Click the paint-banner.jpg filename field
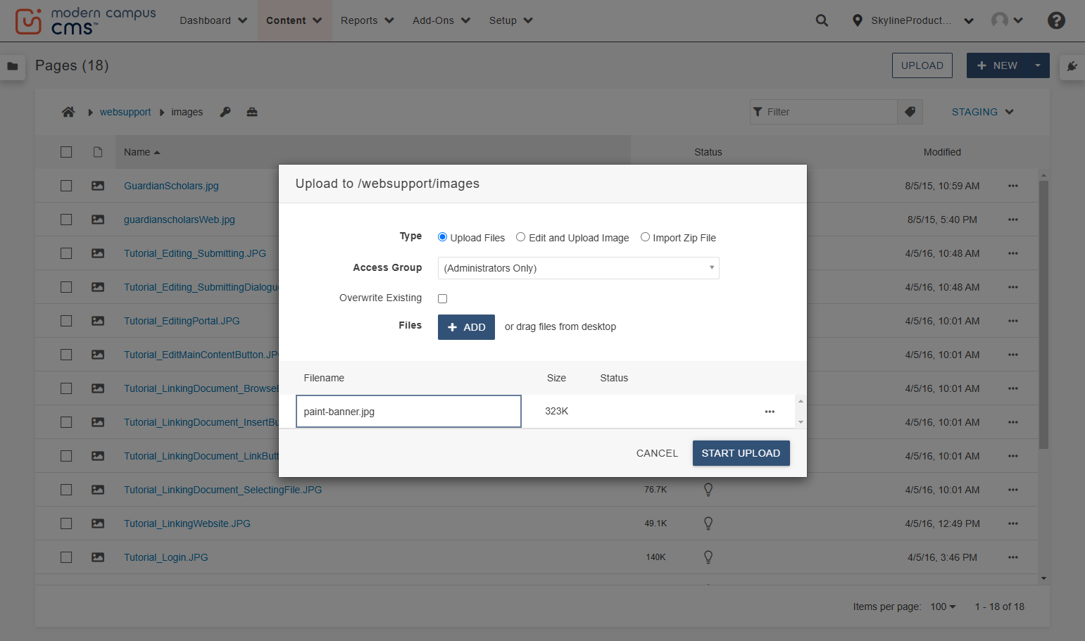Image resolution: width=1085 pixels, height=641 pixels. click(408, 412)
